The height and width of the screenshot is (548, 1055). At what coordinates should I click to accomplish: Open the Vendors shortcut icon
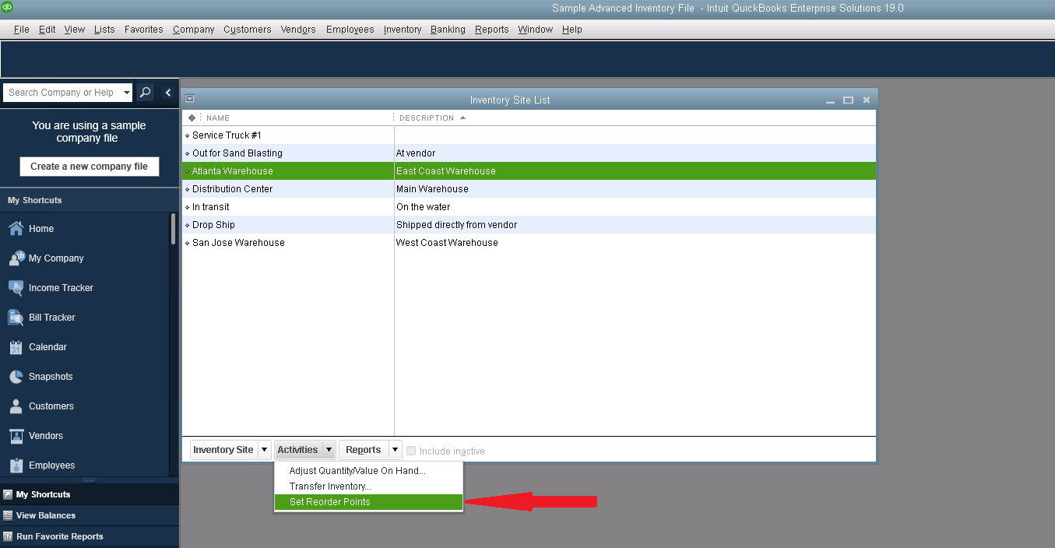(16, 436)
